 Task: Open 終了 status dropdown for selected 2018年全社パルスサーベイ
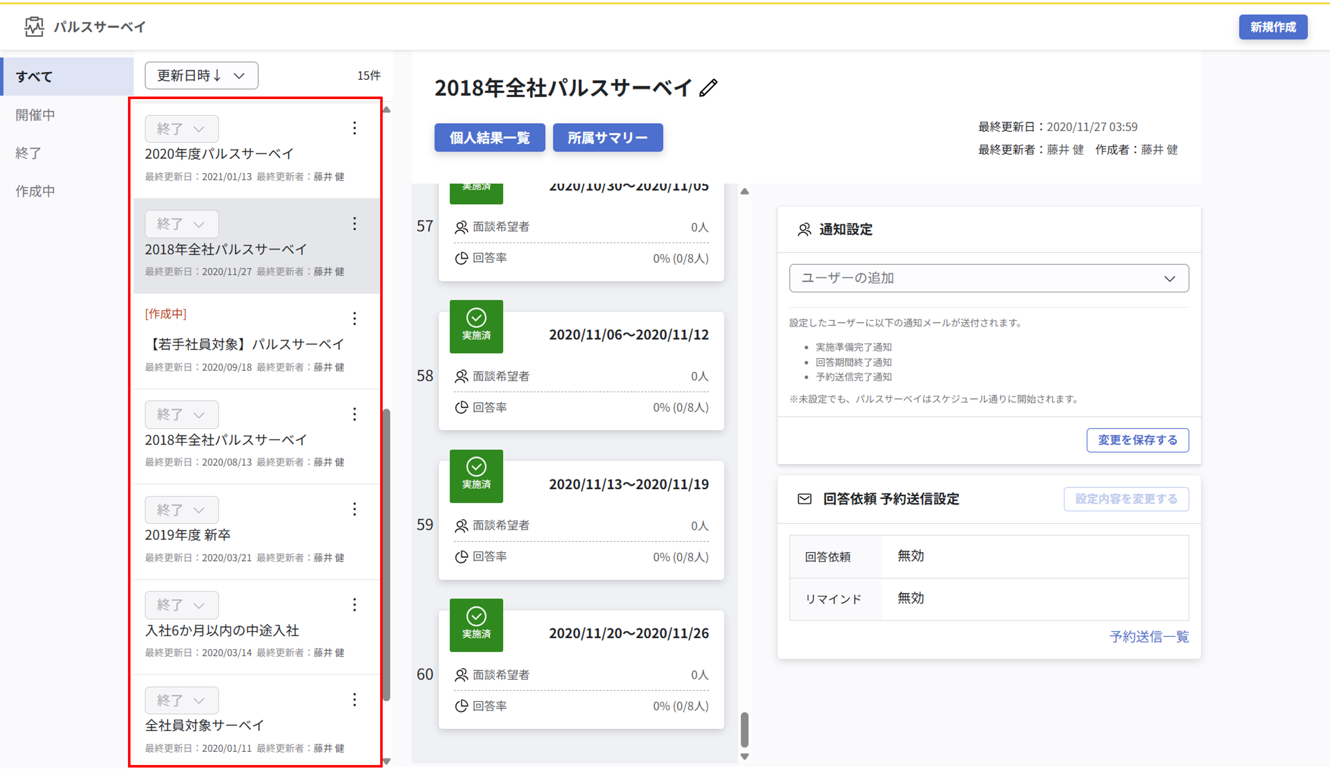[x=182, y=224]
